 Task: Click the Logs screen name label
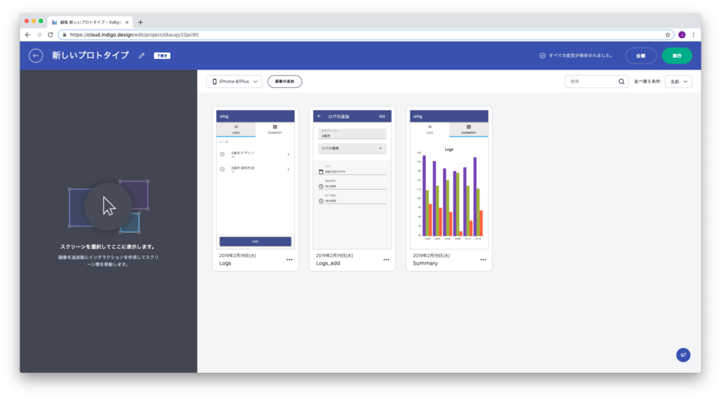tap(225, 263)
